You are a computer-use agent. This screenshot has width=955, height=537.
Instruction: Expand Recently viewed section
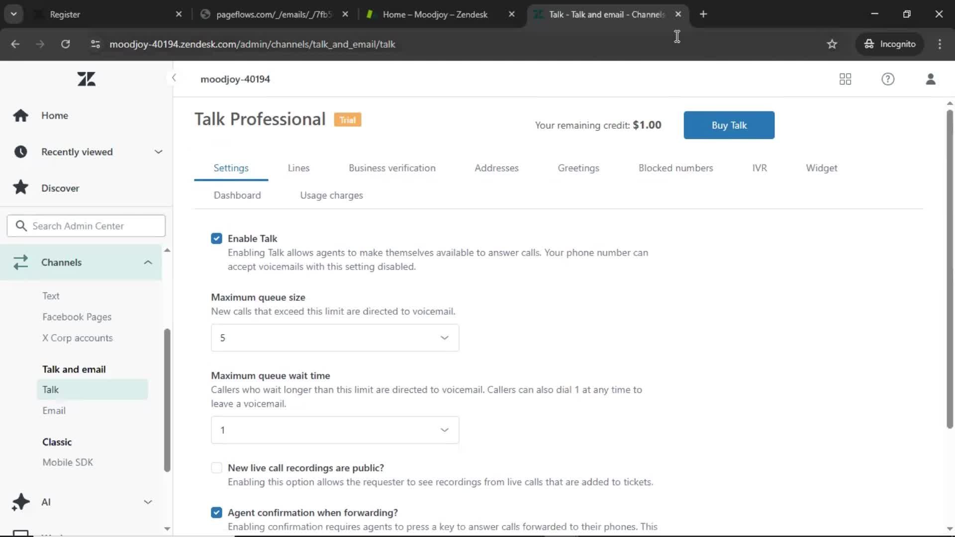point(158,152)
